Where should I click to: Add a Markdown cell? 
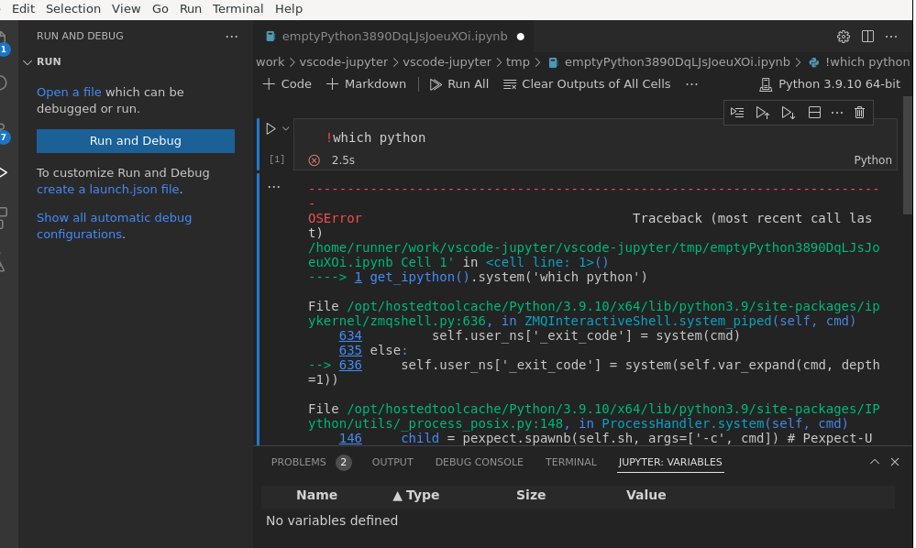[x=365, y=83]
